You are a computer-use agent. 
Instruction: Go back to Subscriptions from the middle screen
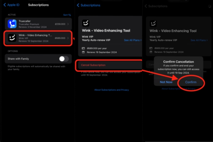click(x=88, y=5)
